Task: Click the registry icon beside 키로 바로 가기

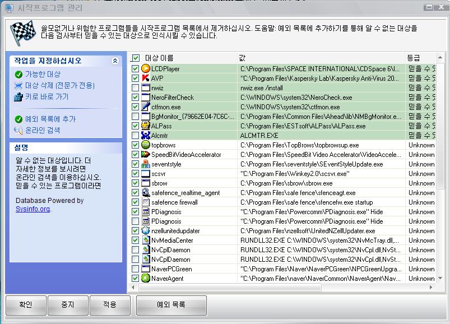Action: pyautogui.click(x=18, y=97)
